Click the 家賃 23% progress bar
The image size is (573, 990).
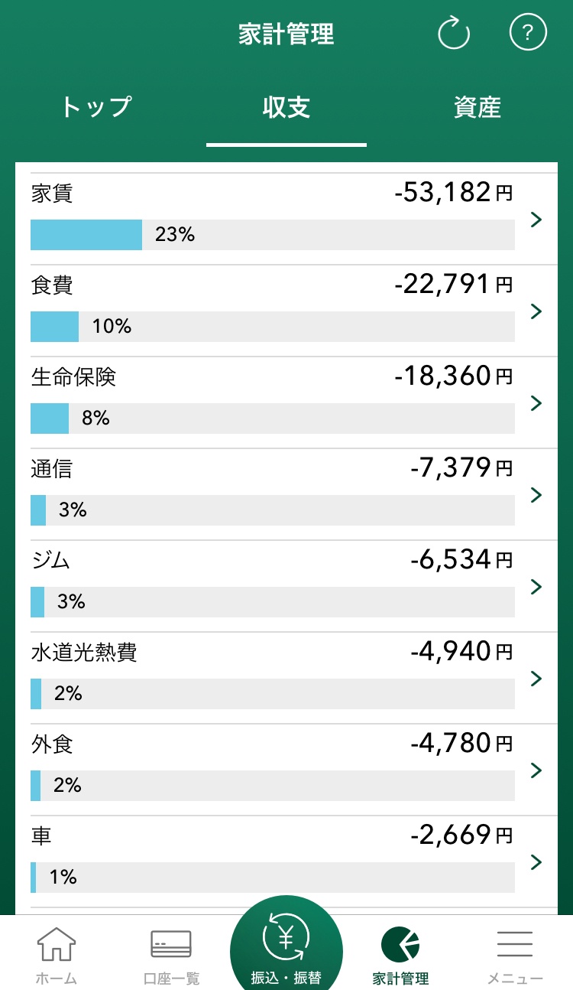pos(272,235)
